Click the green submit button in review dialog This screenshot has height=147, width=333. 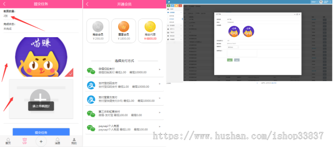[x=230, y=60]
